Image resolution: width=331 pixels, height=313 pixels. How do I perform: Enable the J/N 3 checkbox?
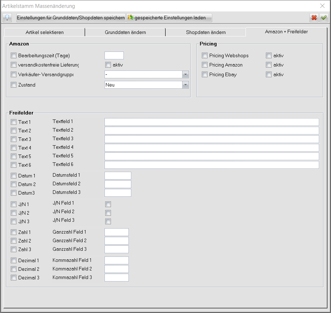pos(14,221)
